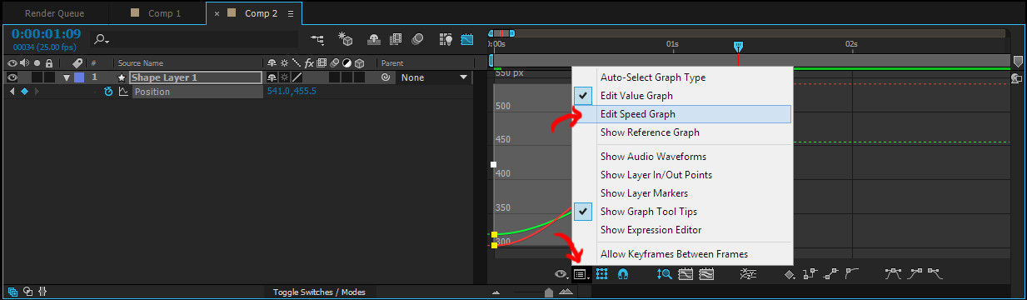Toggle the Graph Editor button
The width and height of the screenshot is (1027, 300).
(x=467, y=38)
